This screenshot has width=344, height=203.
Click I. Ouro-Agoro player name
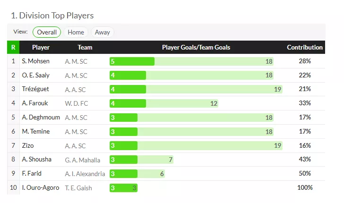[41, 188]
